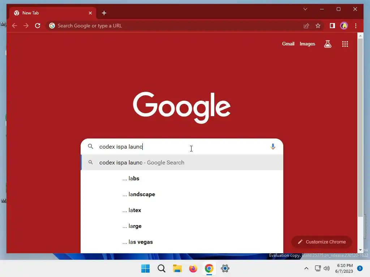Reload the current page

(38, 26)
